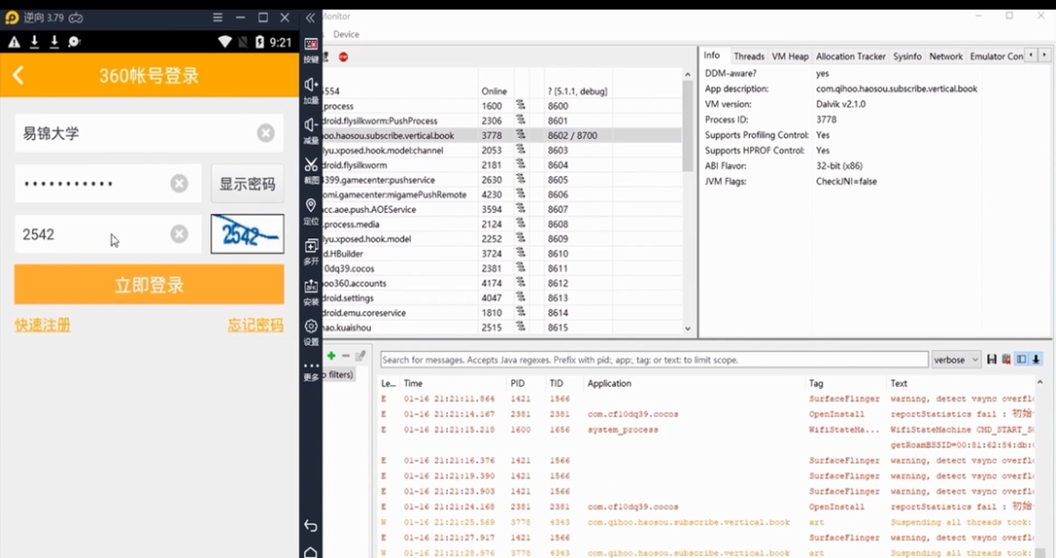Click the Tag column header in logcat
Screen dimensions: 1056x558
tap(815, 383)
